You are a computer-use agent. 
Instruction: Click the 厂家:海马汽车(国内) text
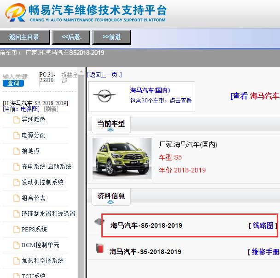tap(188, 144)
